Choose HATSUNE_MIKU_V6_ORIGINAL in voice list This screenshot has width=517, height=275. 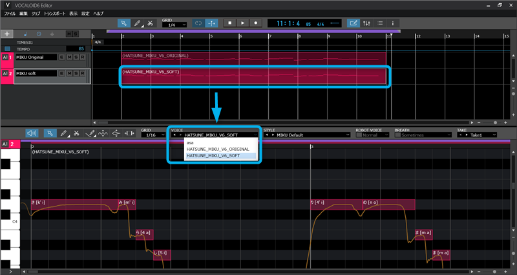pyautogui.click(x=220, y=149)
